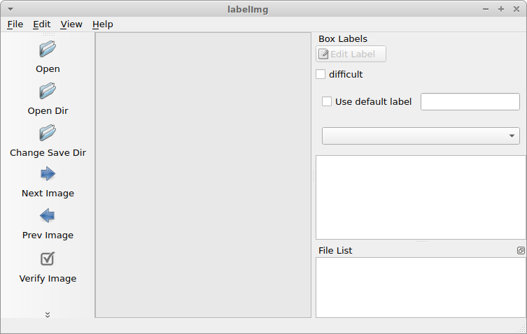Open the View menu
This screenshot has width=527, height=334.
pyautogui.click(x=71, y=24)
